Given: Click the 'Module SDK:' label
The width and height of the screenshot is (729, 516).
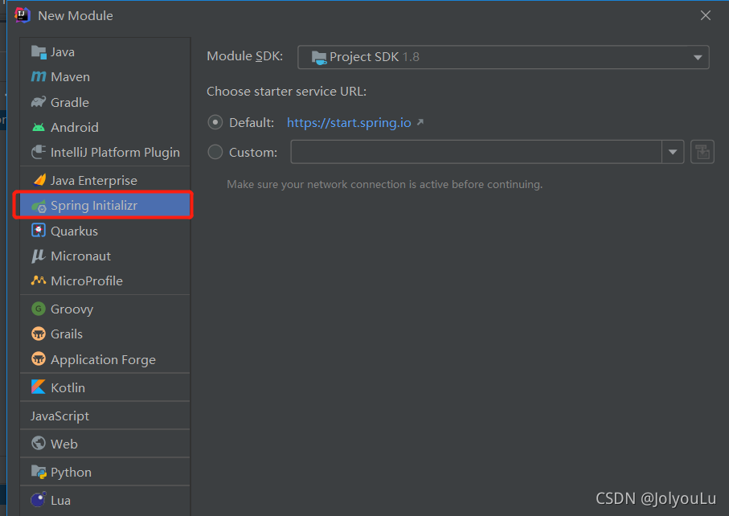Looking at the screenshot, I should (244, 56).
